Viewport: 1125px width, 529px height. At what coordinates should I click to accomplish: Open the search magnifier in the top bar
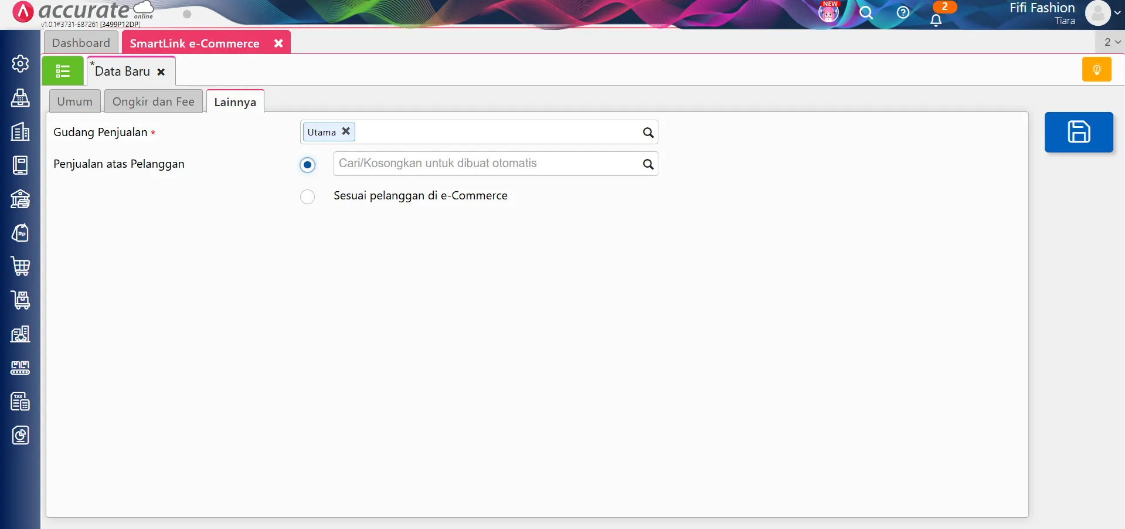[x=866, y=13]
